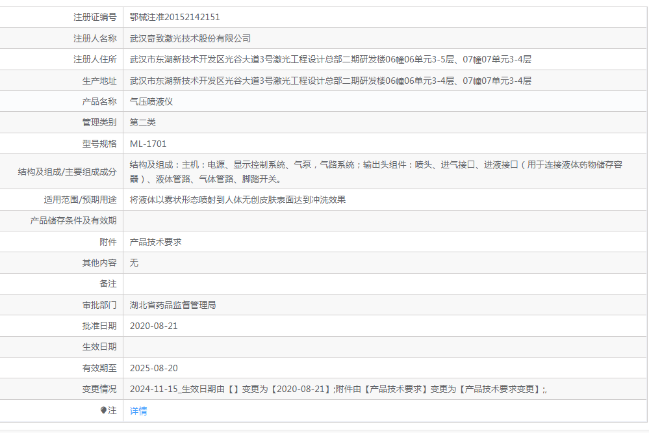This screenshot has width=649, height=433.
Task: Click the 适用范围/预期用途 label
Action: [81, 200]
